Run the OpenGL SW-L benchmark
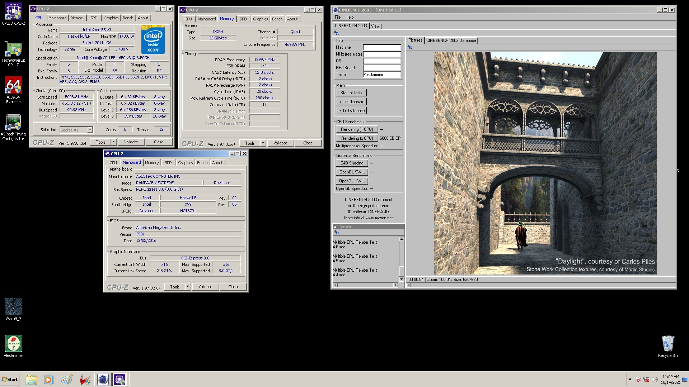Screen dimensions: 689x387 pos(352,172)
